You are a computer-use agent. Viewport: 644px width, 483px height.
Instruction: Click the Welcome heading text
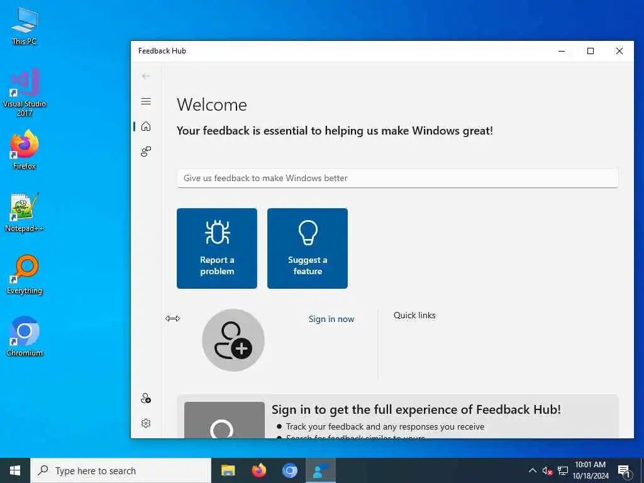click(x=212, y=105)
